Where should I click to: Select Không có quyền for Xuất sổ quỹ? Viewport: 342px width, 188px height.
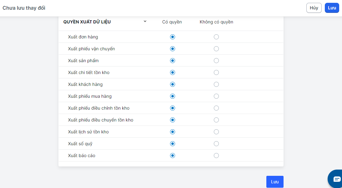point(216,144)
